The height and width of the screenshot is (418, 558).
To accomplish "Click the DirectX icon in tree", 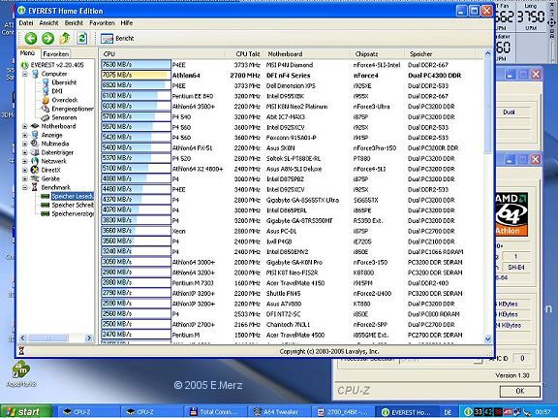I will [35, 170].
